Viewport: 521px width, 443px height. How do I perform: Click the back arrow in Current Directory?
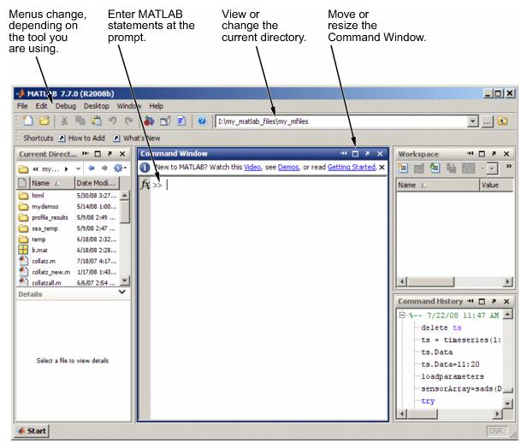click(92, 168)
